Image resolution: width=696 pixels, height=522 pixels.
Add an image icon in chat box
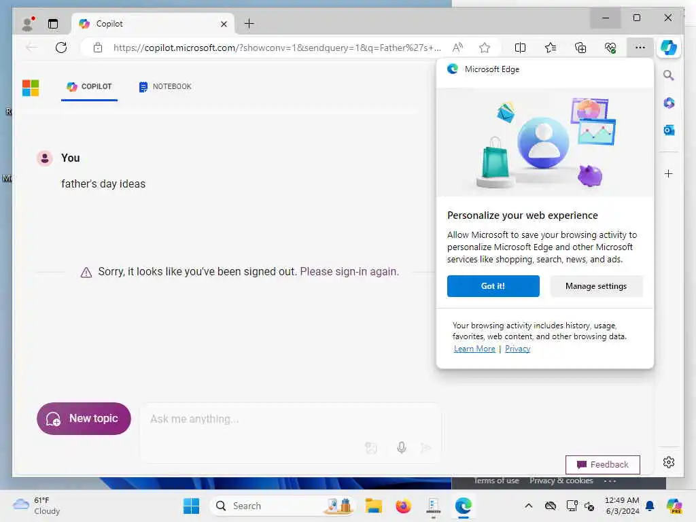370,448
